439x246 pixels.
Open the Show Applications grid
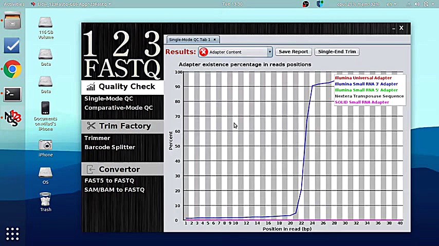[12, 234]
